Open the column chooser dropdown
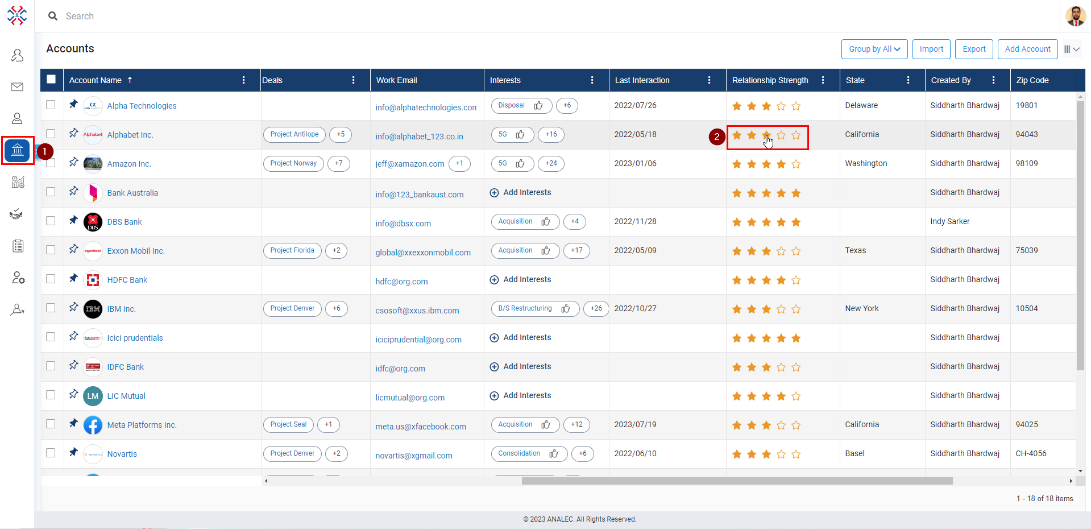 coord(1072,49)
